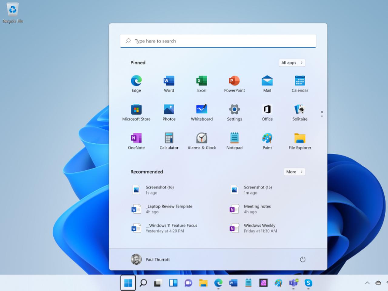The height and width of the screenshot is (291, 388).
Task: Launch Whiteboard app
Action: [x=202, y=112]
